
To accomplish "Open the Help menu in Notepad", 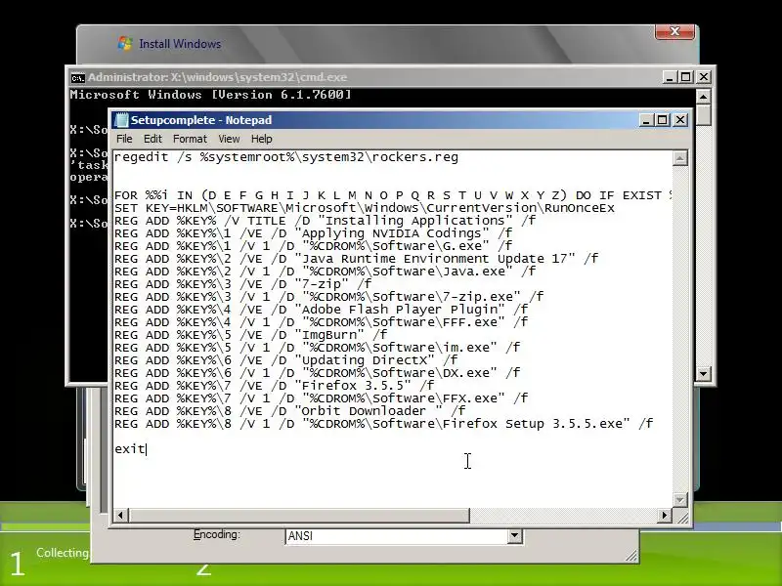I will (x=261, y=139).
